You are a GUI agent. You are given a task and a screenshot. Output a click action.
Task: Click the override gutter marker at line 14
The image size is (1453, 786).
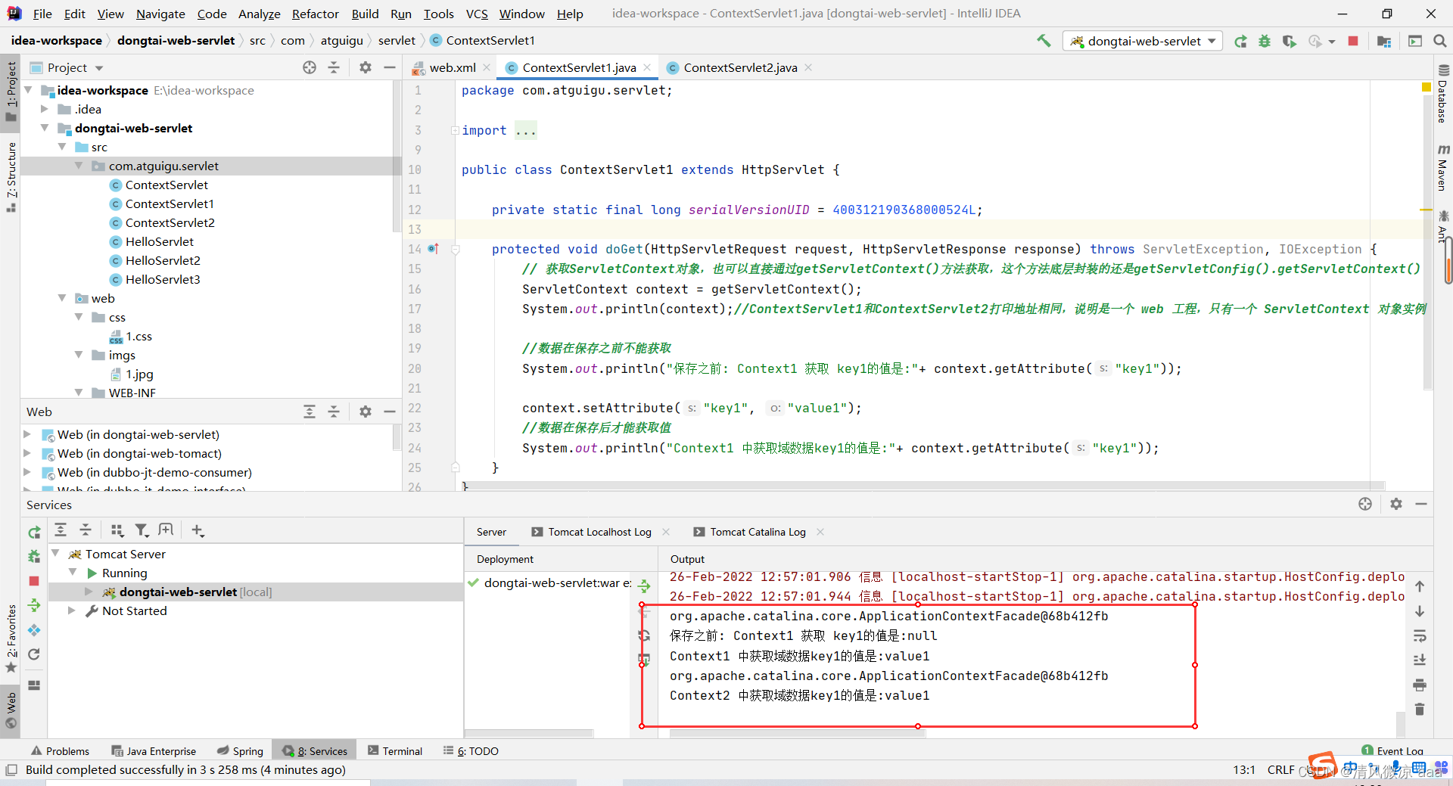click(x=433, y=248)
